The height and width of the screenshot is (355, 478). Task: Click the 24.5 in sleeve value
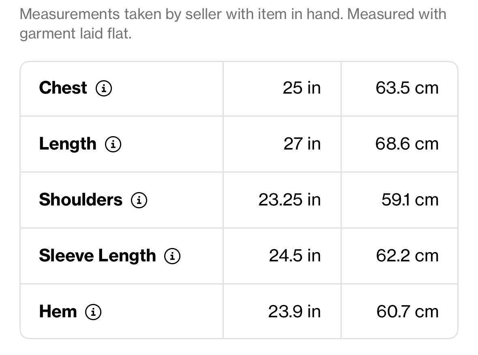(x=295, y=256)
